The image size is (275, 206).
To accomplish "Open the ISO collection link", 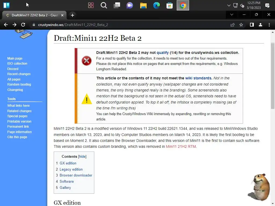I will [17, 63].
